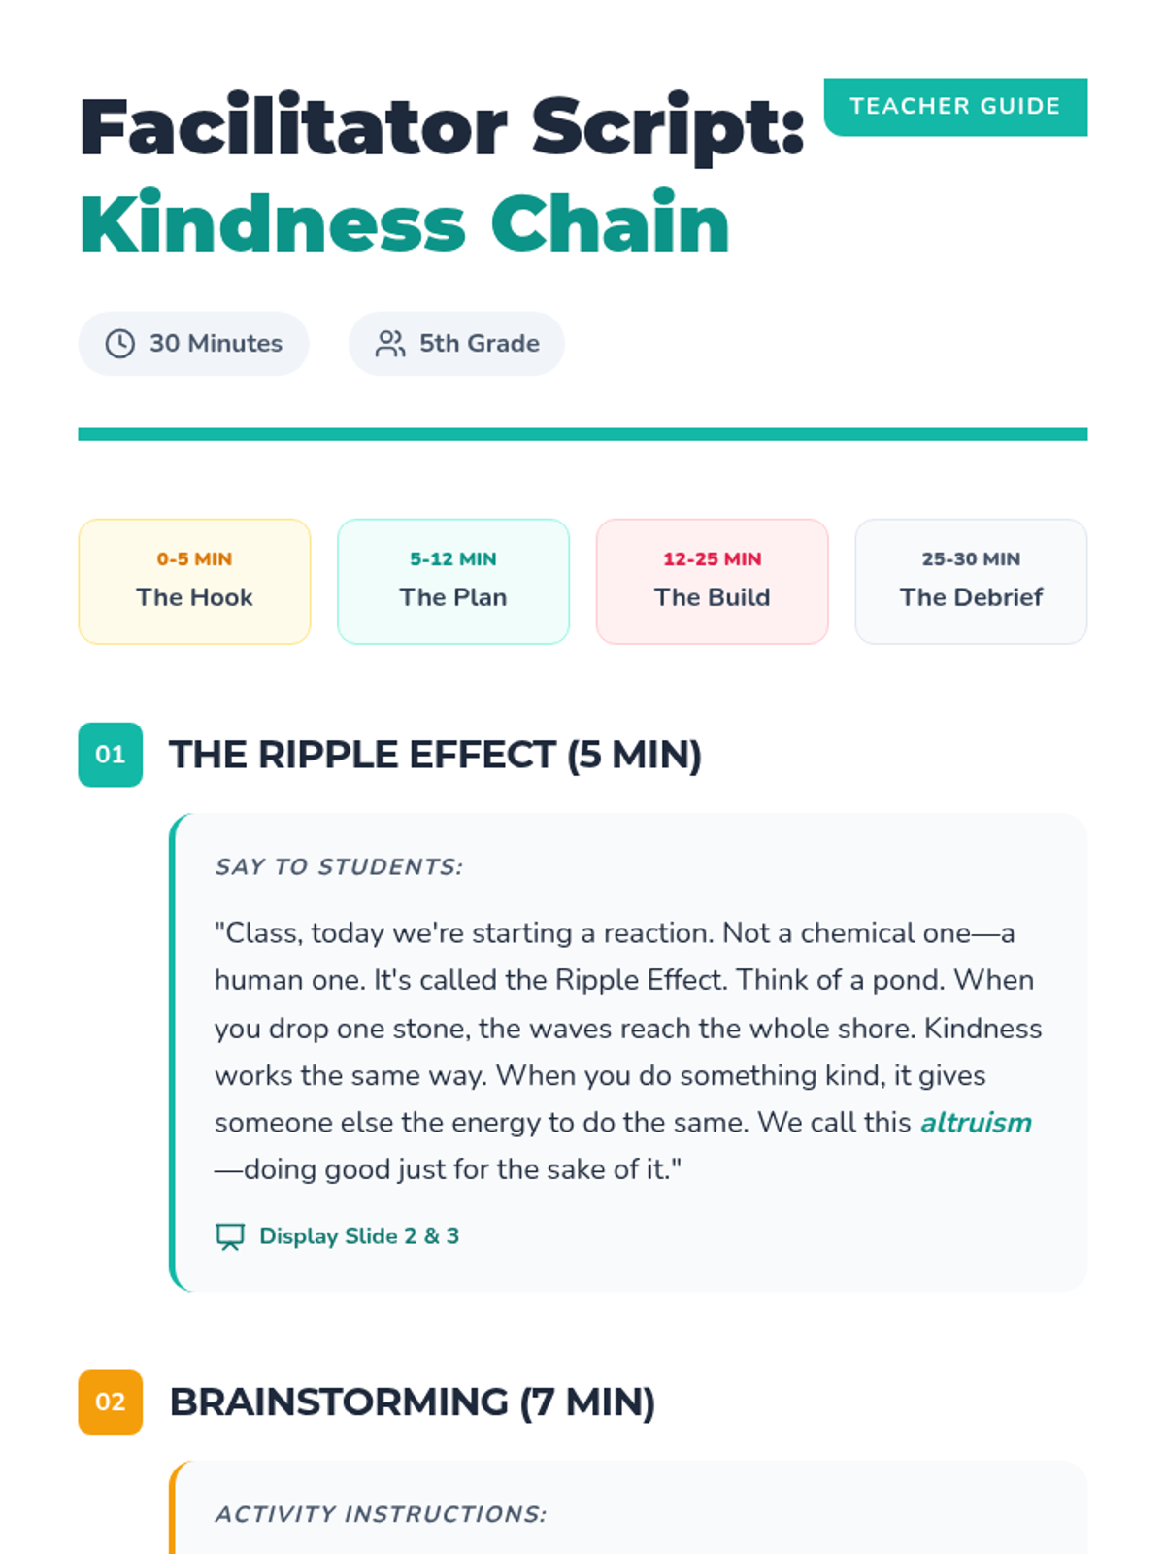
Task: Jump to The Debrief 25-30 min card
Action: tap(971, 581)
